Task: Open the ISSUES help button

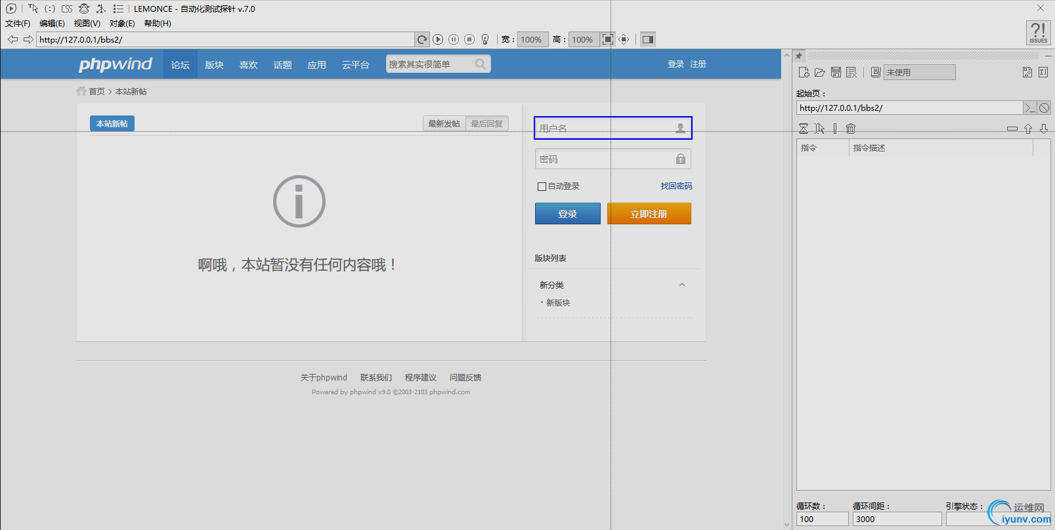Action: pyautogui.click(x=1039, y=33)
